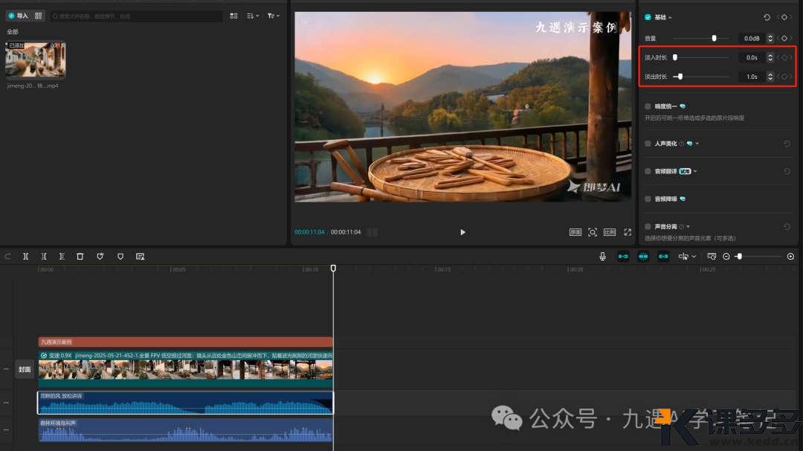
Task: Uncheck the 基础 section checkbox
Action: (x=648, y=17)
